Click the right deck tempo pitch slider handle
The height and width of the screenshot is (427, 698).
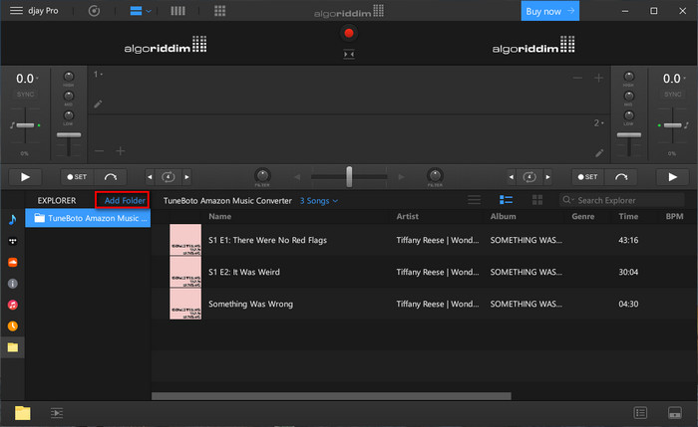(673, 125)
